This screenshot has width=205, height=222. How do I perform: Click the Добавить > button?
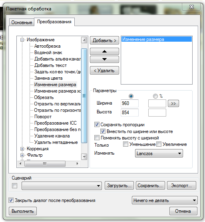pos(104,40)
